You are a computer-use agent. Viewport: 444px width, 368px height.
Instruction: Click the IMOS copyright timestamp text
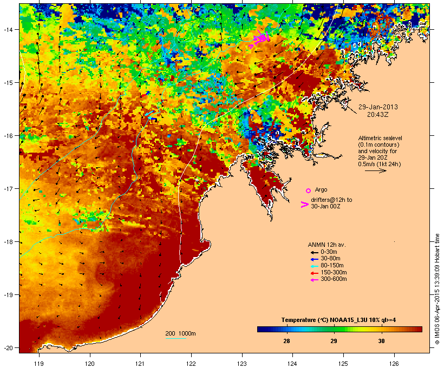coord(437,289)
